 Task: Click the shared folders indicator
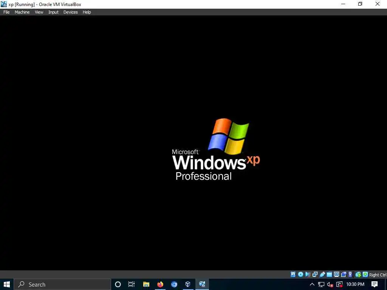click(x=329, y=274)
